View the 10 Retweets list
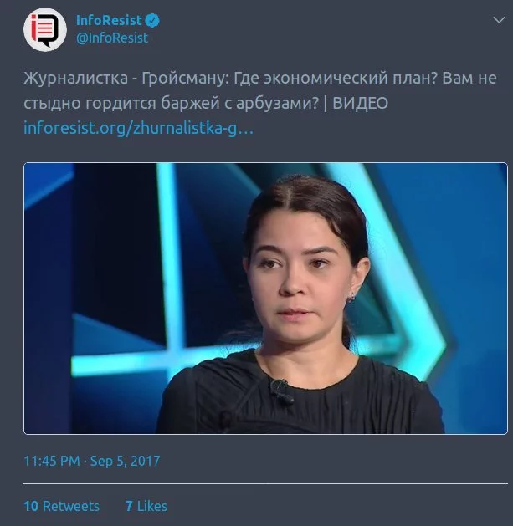This screenshot has height=526, width=513. (x=61, y=506)
